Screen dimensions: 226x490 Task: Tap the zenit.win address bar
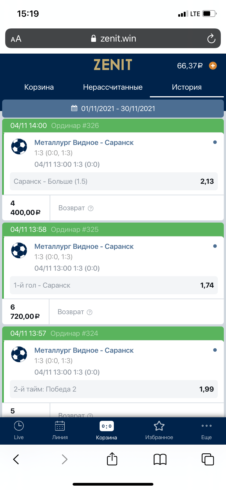113,39
